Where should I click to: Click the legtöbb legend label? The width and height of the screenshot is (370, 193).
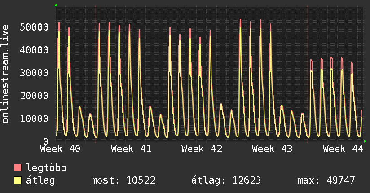tap(46, 168)
